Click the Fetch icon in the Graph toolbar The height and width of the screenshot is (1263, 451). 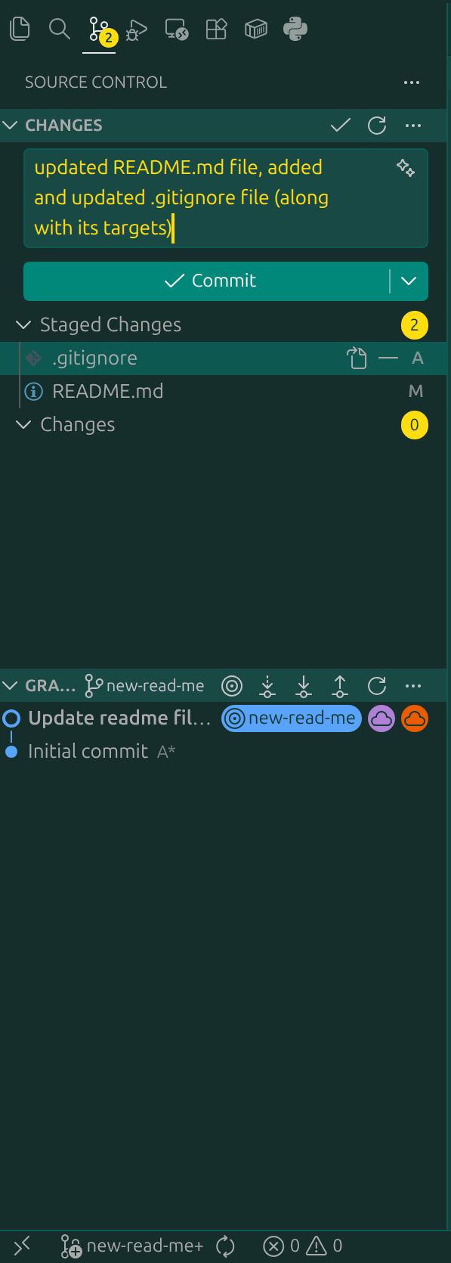pos(267,686)
